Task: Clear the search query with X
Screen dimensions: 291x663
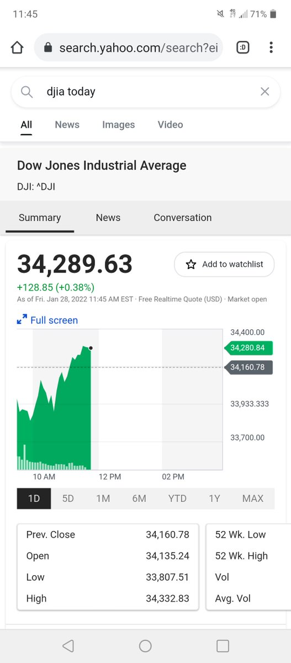Action: [265, 92]
